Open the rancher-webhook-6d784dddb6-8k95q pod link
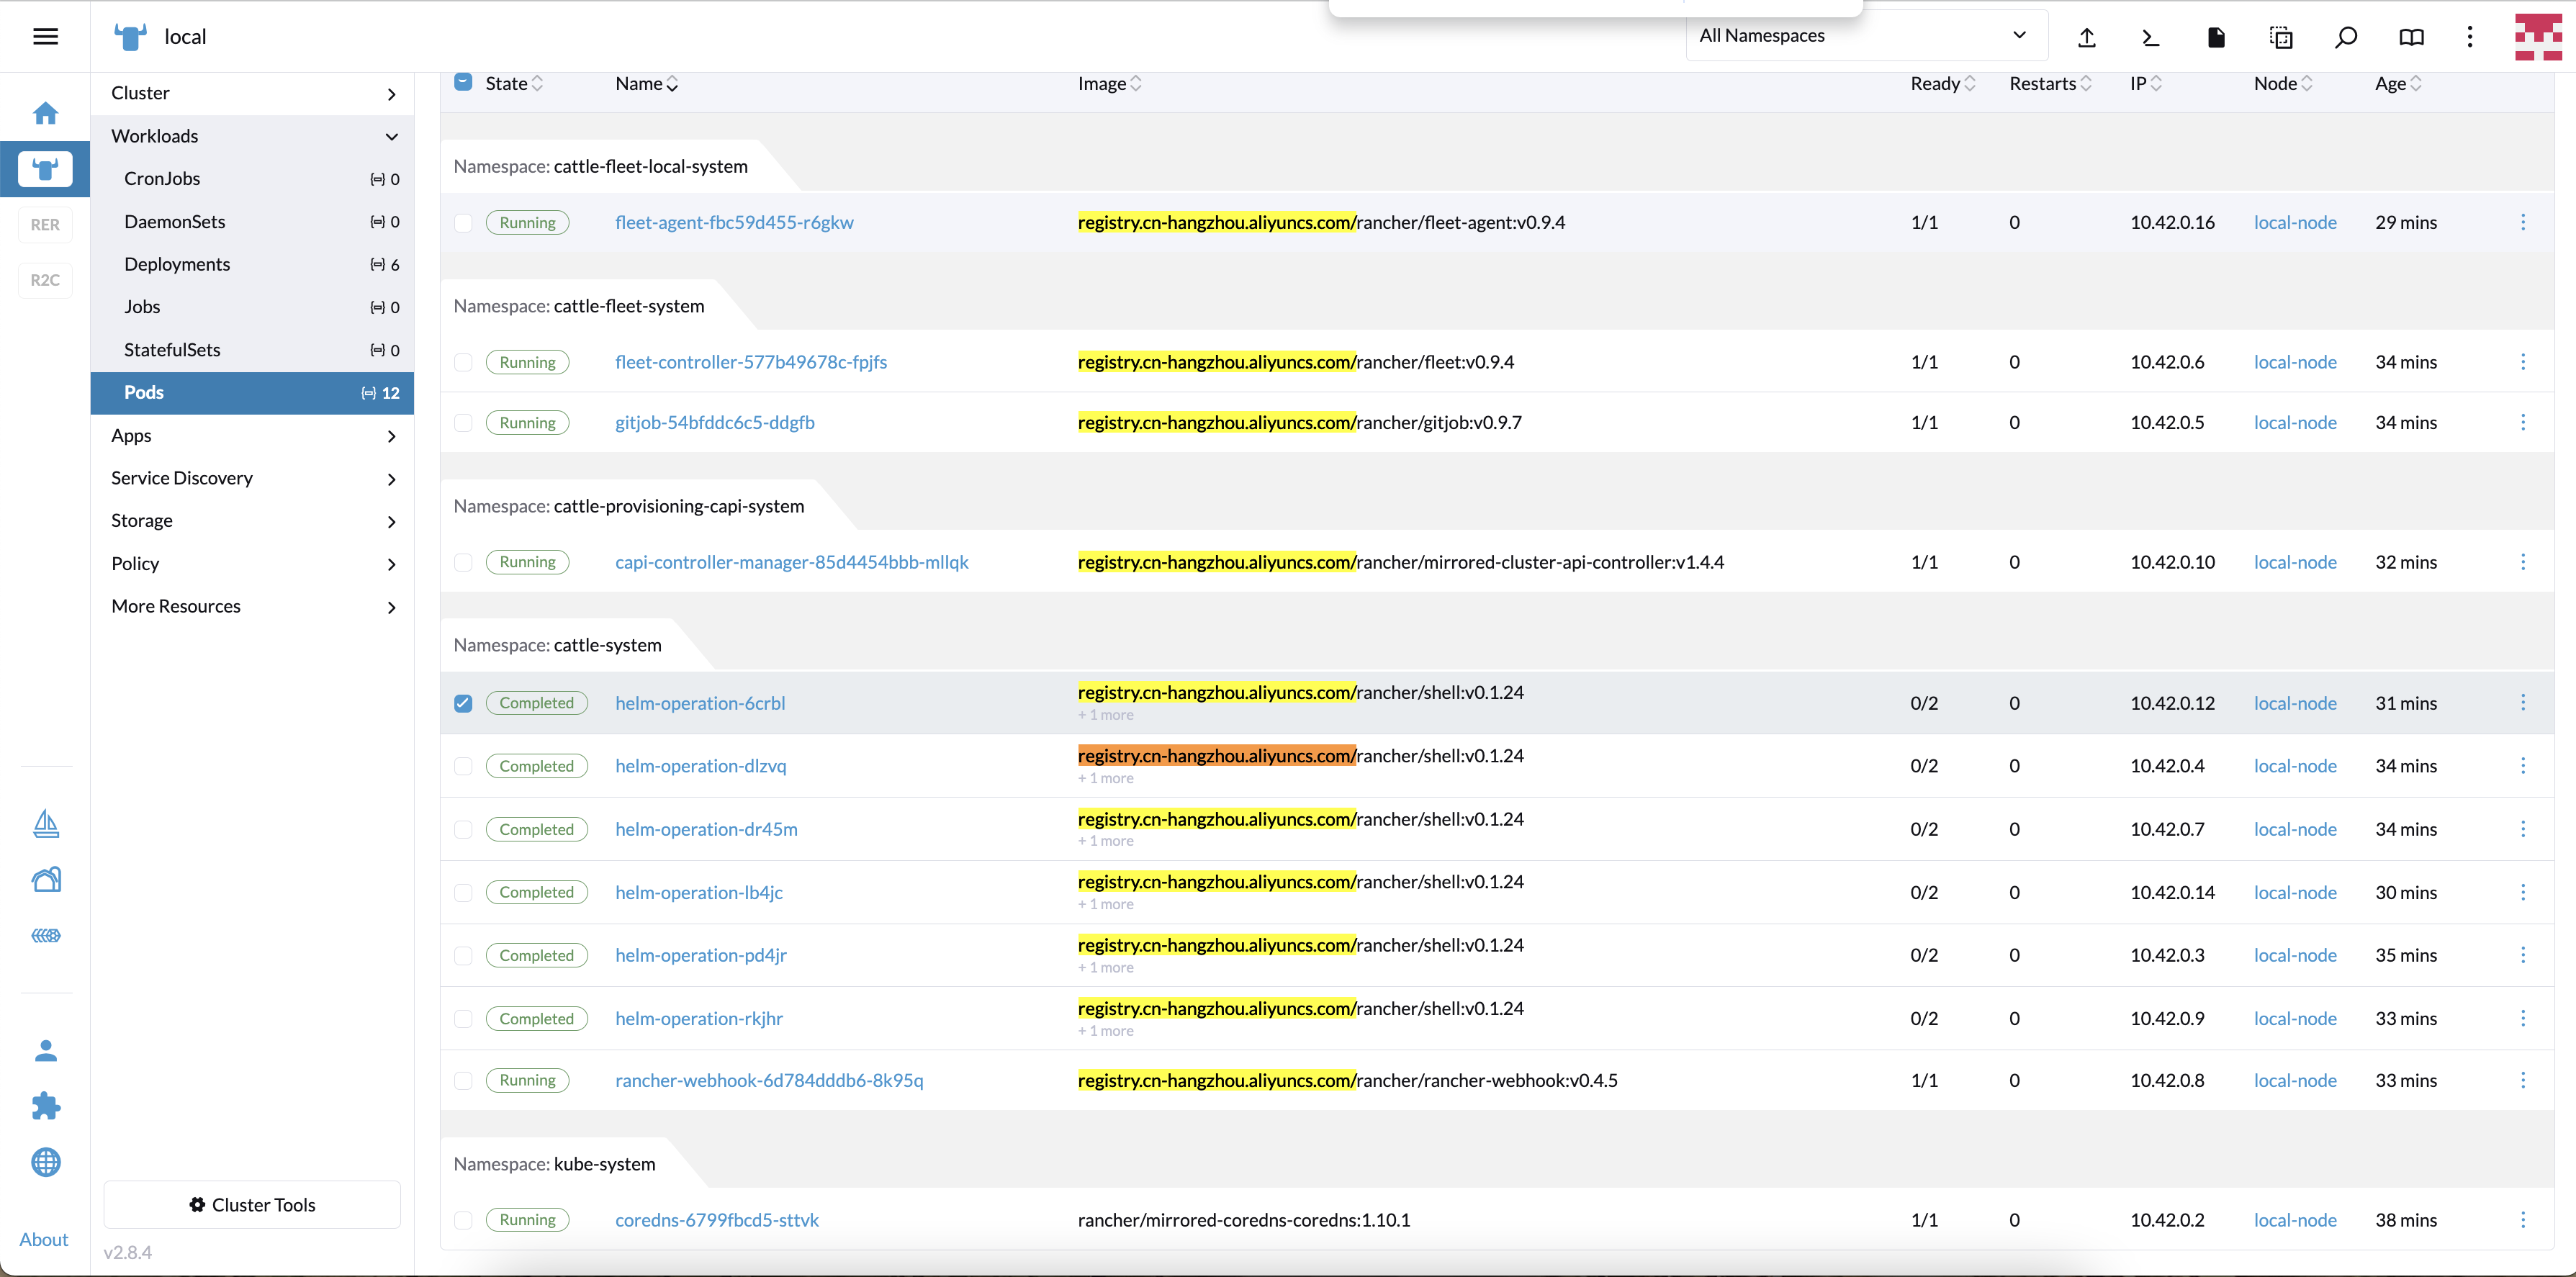Screen dimensions: 2576x1277 point(769,1080)
